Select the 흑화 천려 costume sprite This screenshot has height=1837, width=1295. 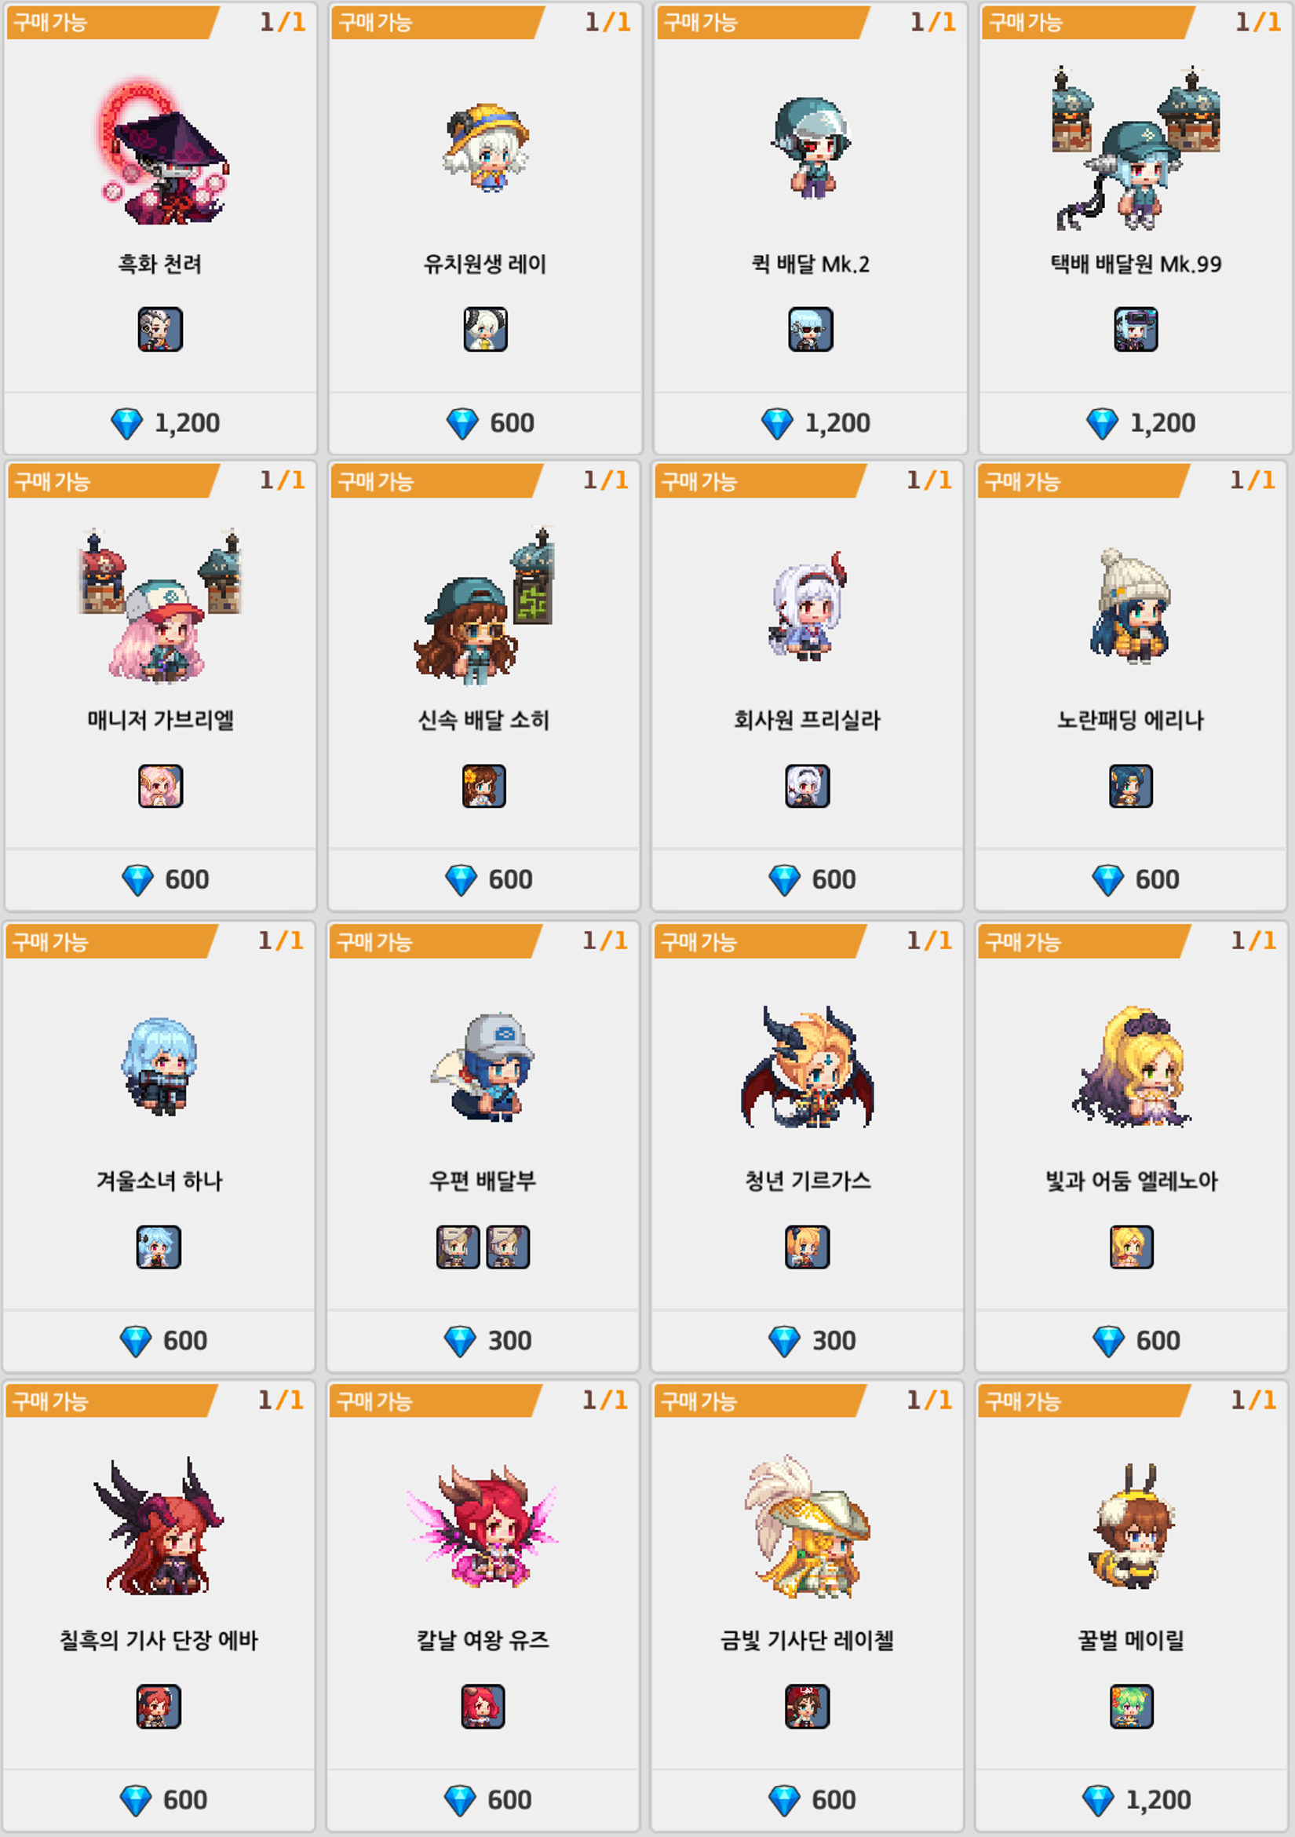(x=162, y=152)
